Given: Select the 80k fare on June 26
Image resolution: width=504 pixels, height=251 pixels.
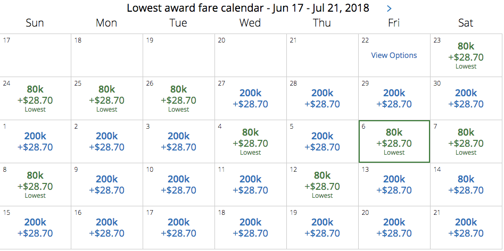Looking at the screenshot, I should (178, 98).
